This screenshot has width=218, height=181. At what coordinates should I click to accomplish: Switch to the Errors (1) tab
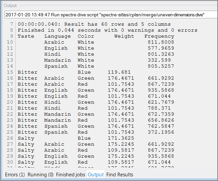(x=15, y=174)
